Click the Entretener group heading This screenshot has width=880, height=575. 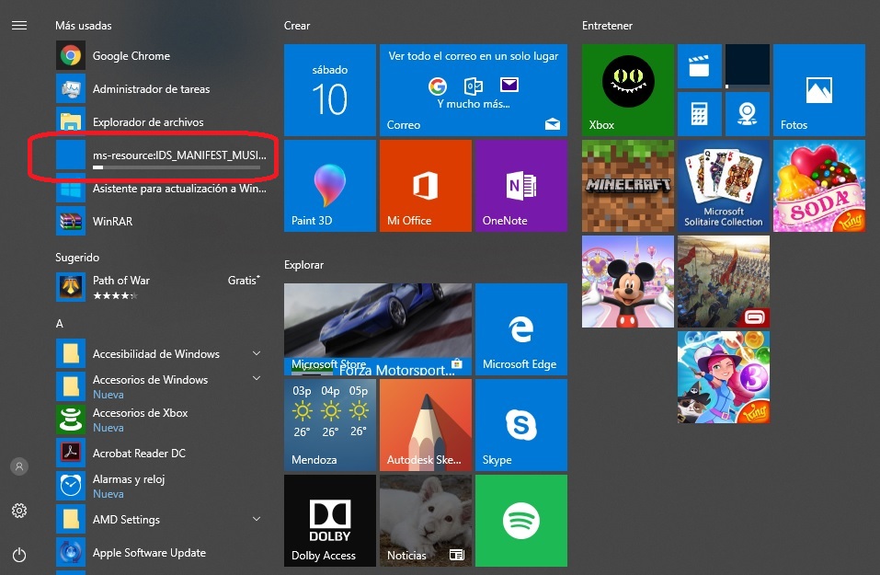[x=607, y=26]
